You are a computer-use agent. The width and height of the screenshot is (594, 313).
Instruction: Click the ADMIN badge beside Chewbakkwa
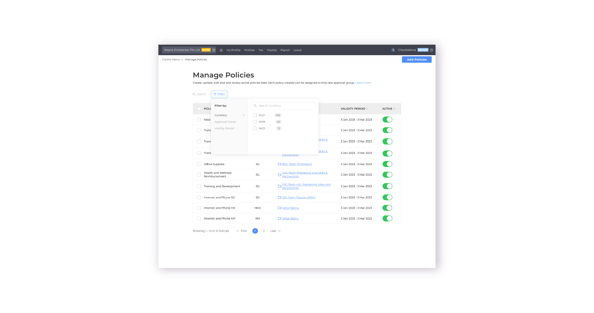(423, 50)
